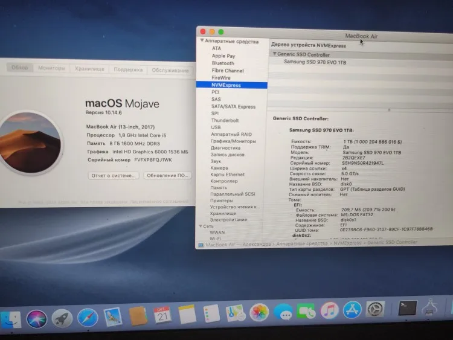
Task: Select Параллельный SCSI in sidebar
Action: (233, 194)
